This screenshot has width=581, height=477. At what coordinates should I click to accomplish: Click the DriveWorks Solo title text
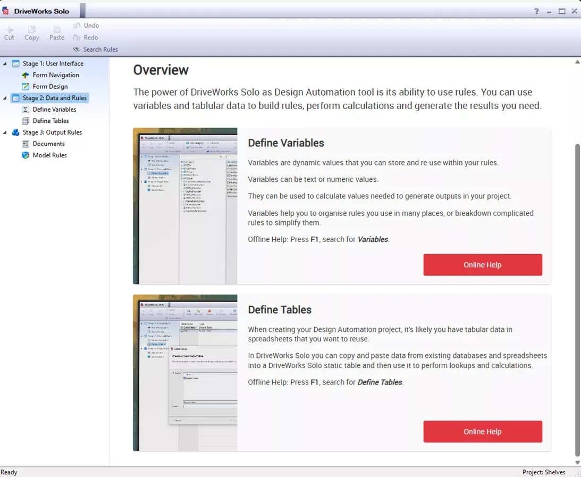(x=41, y=11)
